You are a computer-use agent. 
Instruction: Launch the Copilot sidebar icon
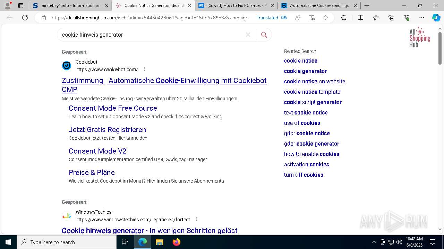pos(436,18)
